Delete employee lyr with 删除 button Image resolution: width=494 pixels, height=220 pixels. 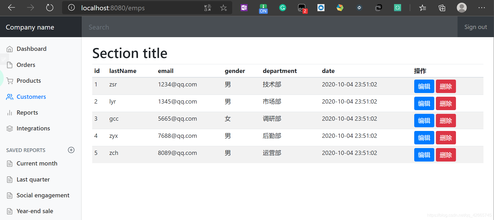[x=446, y=103]
